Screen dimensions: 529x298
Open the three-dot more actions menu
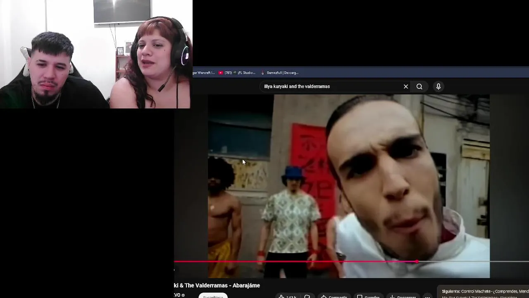427,296
